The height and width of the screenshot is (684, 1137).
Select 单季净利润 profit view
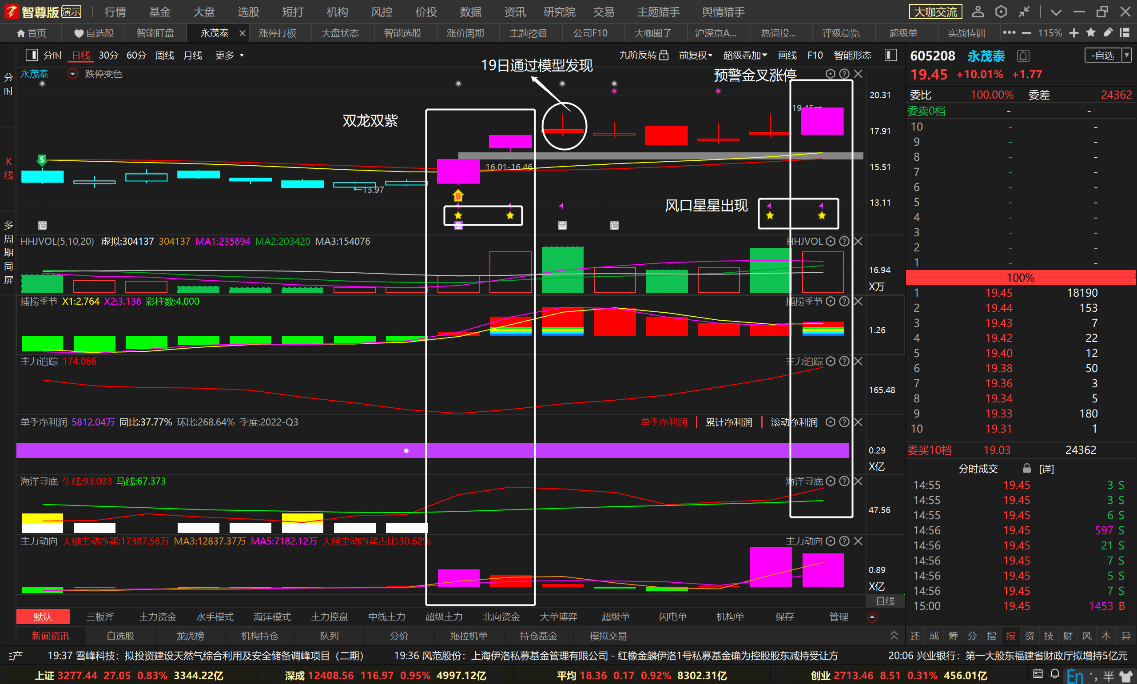point(664,422)
